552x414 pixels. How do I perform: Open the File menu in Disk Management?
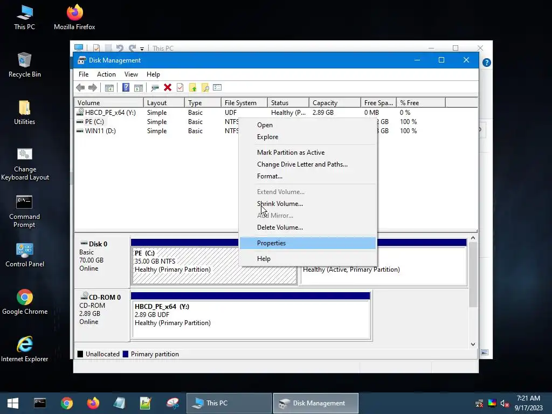pyautogui.click(x=84, y=74)
